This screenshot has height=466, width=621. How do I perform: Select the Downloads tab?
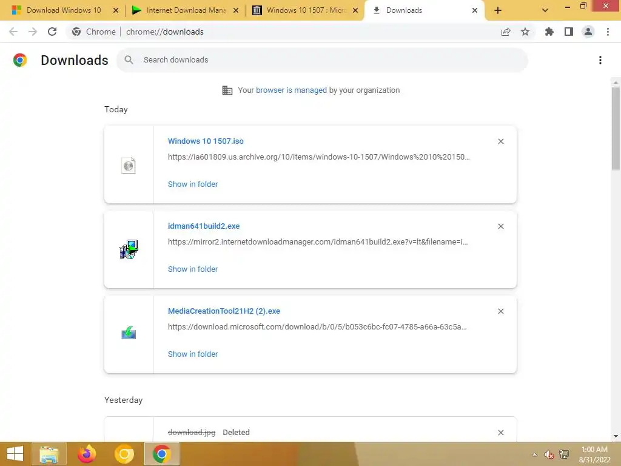(x=424, y=10)
